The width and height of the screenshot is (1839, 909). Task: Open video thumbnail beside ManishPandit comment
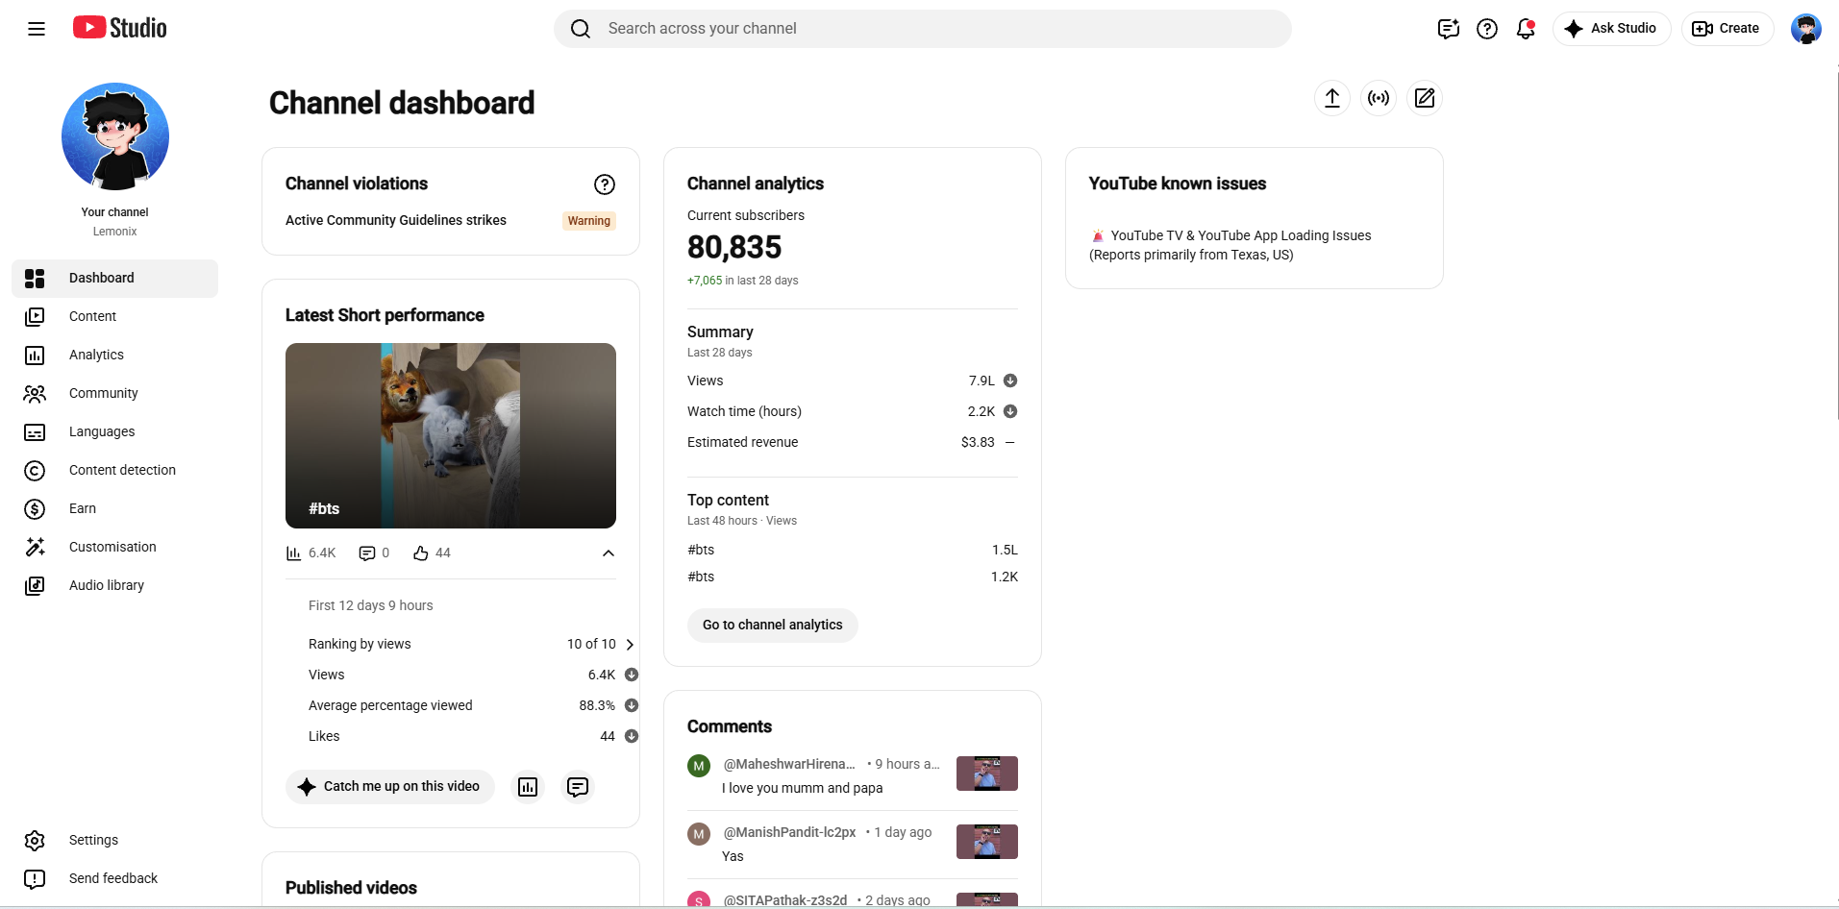click(987, 842)
